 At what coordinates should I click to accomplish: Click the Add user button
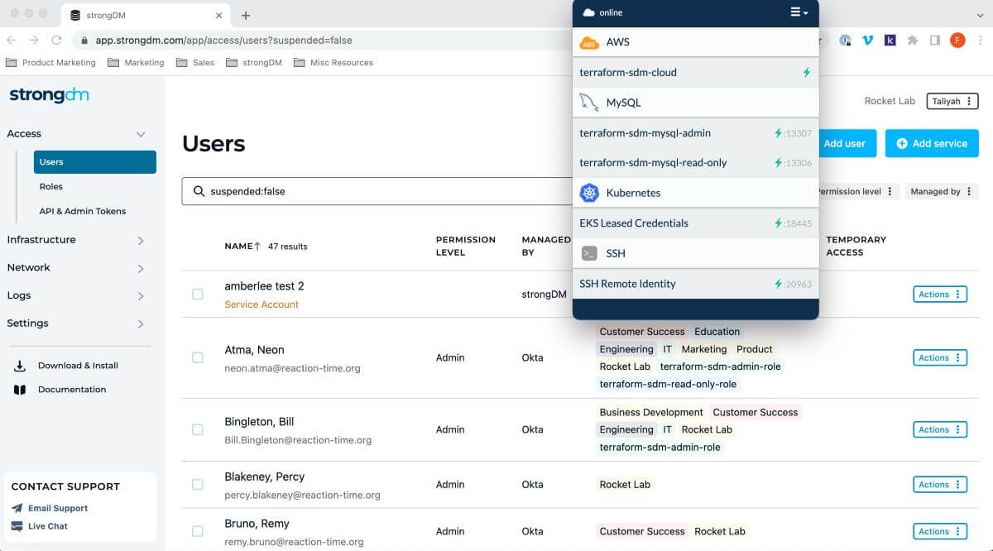pos(847,143)
